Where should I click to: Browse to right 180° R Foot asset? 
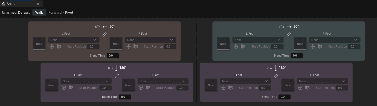[308, 88]
